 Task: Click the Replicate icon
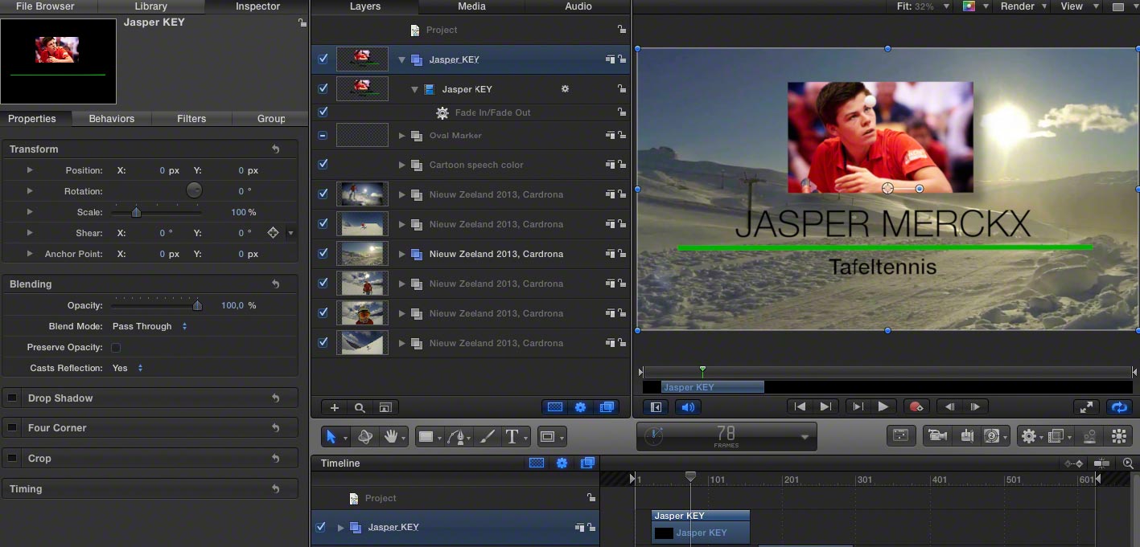[1118, 436]
